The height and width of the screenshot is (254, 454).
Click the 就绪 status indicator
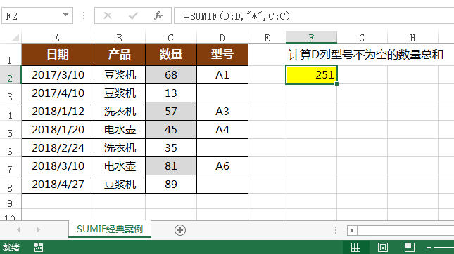click(11, 248)
